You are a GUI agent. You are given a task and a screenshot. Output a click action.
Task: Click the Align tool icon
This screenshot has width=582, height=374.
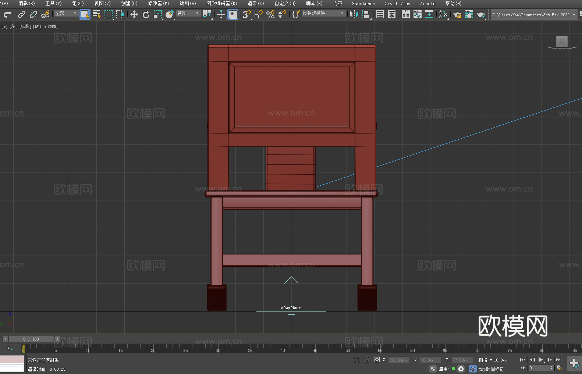[366, 14]
